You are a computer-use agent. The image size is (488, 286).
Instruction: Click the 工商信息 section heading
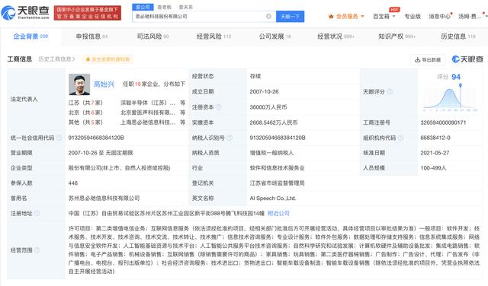[x=20, y=59]
